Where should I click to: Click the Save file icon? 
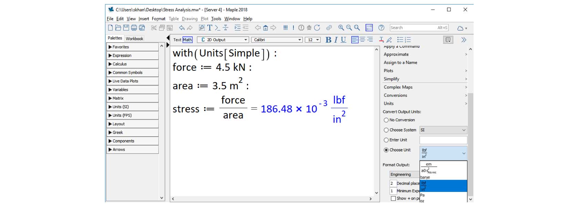click(126, 28)
